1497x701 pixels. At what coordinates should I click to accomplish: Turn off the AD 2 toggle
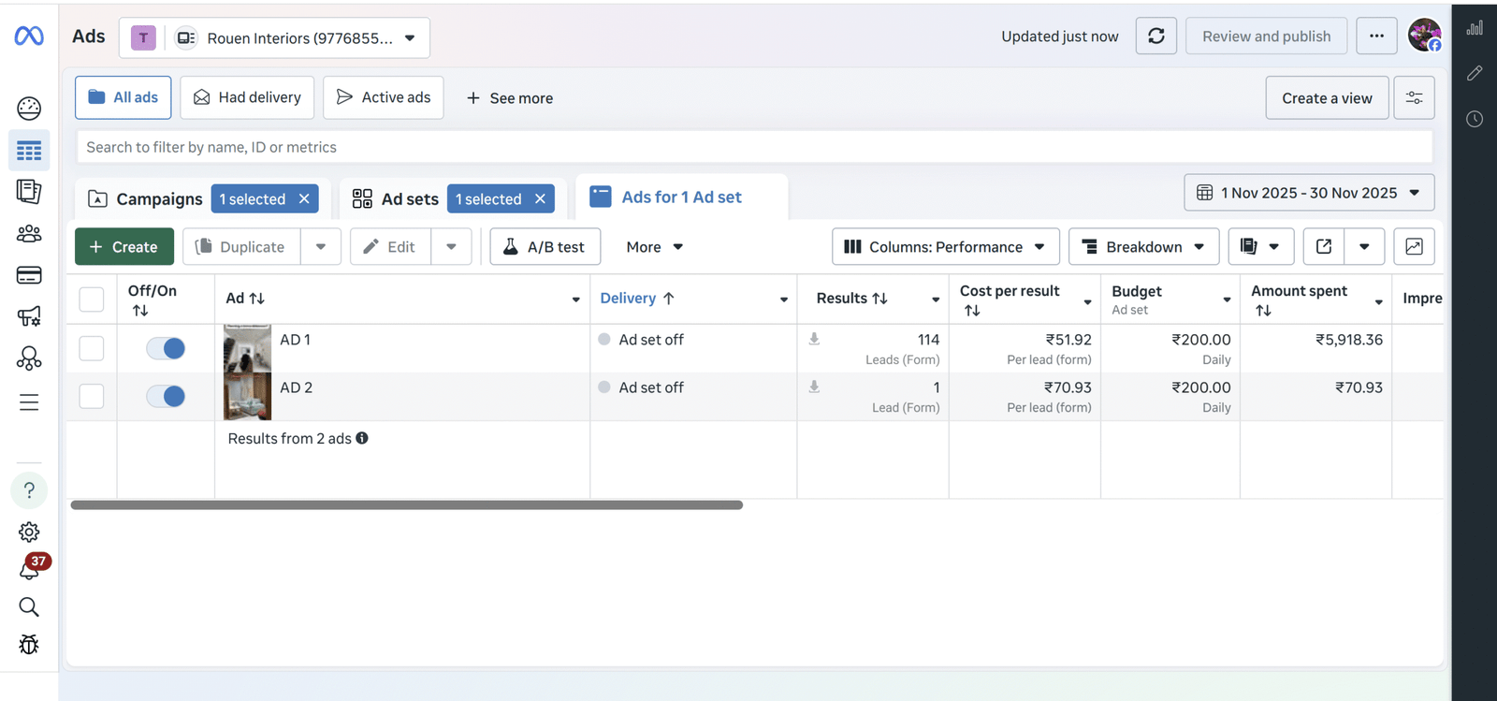pos(166,396)
